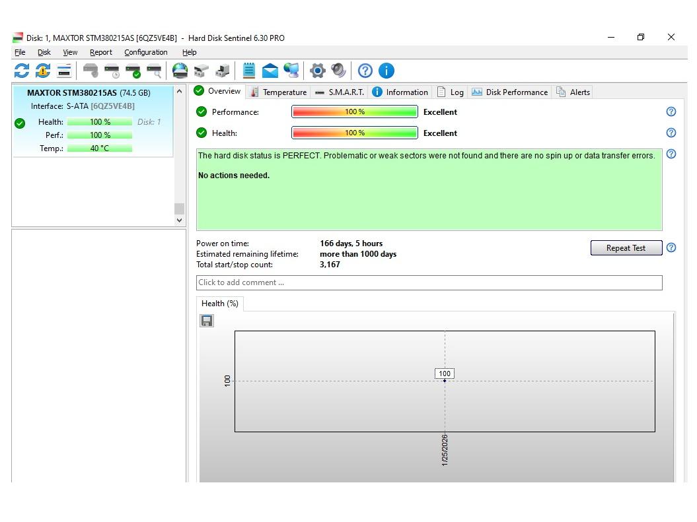697x522 pixels.
Task: Open the Report menu
Action: (101, 52)
